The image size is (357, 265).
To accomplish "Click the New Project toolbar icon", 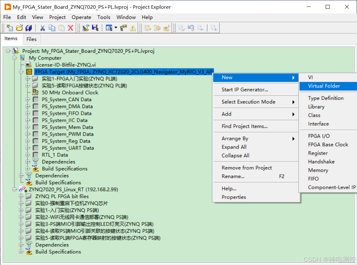I will 9,28.
